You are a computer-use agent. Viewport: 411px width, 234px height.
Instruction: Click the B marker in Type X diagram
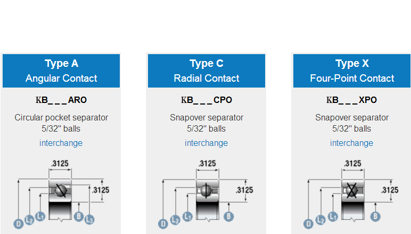point(375,216)
